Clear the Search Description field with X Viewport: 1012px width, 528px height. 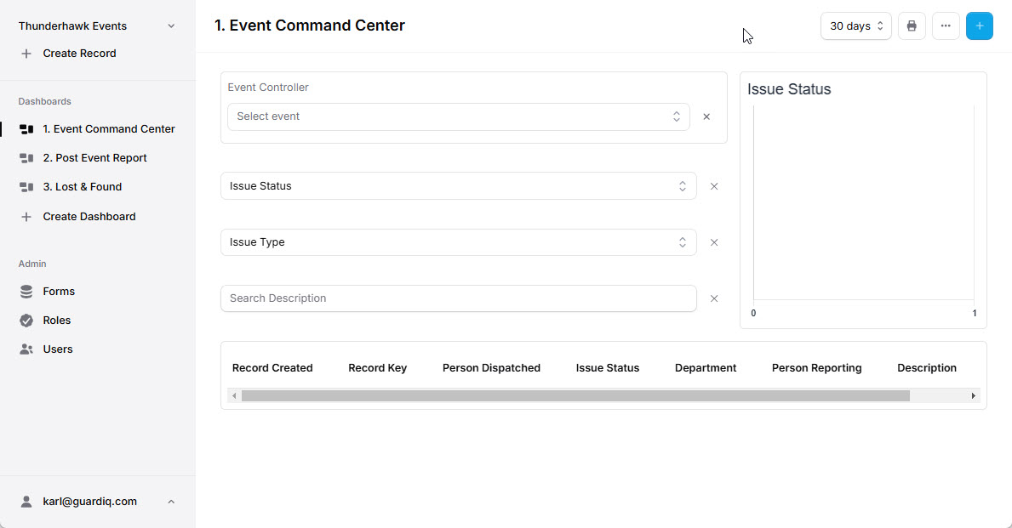point(714,298)
